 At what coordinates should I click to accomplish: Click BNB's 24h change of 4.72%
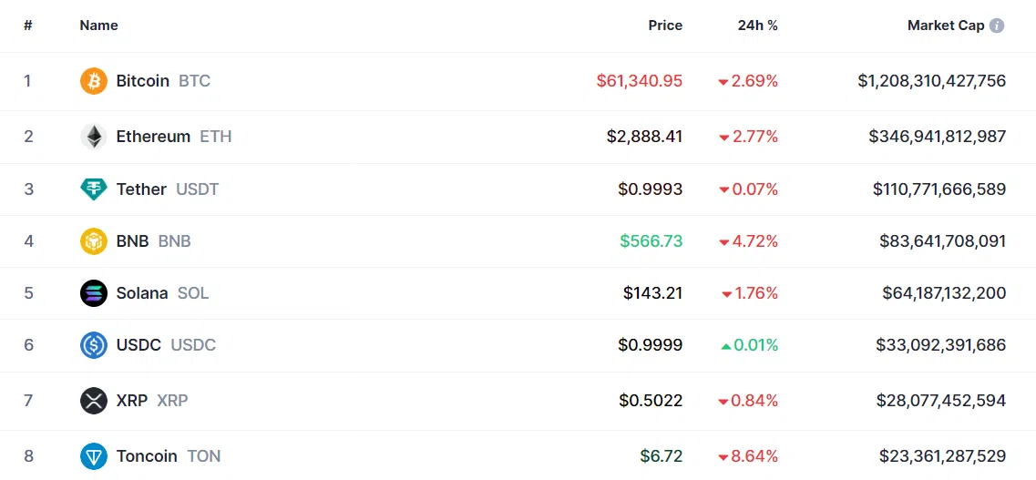point(749,241)
